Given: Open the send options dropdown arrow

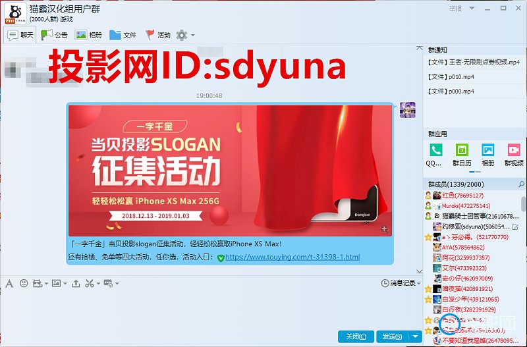Looking at the screenshot, I should coord(416,336).
